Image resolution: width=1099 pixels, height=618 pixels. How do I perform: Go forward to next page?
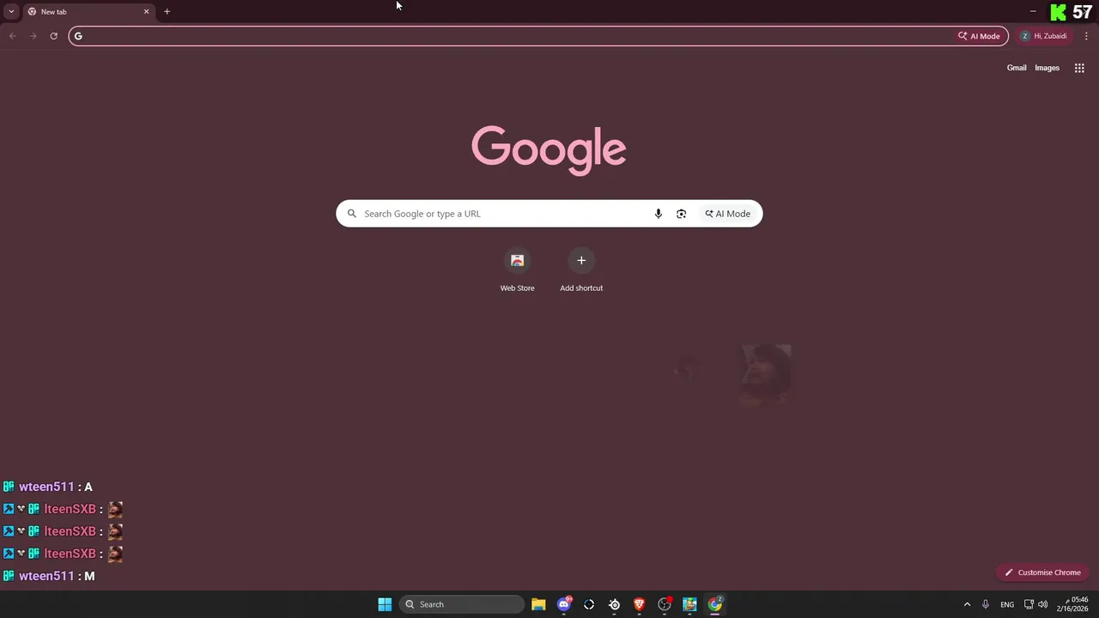point(33,36)
